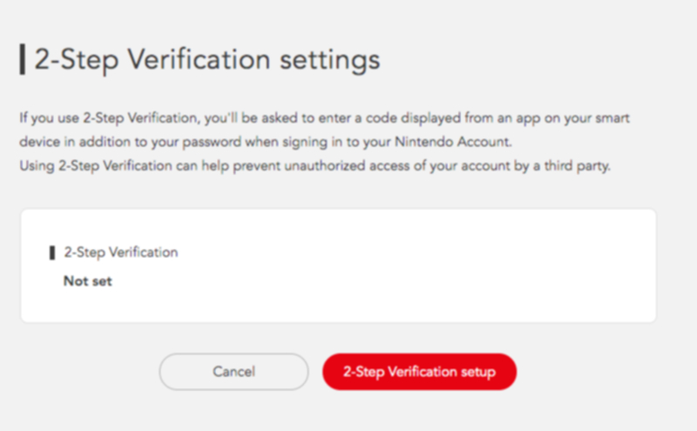Click the words Nintendo Account in the description
This screenshot has height=431, width=697.
click(x=452, y=142)
